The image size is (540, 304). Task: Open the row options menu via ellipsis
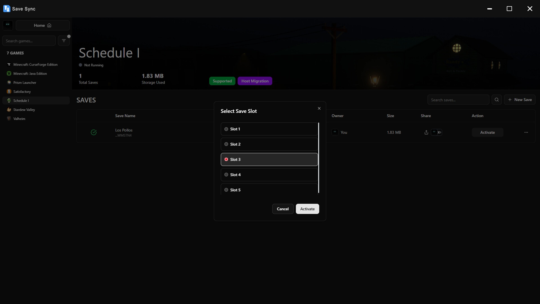coord(526,132)
